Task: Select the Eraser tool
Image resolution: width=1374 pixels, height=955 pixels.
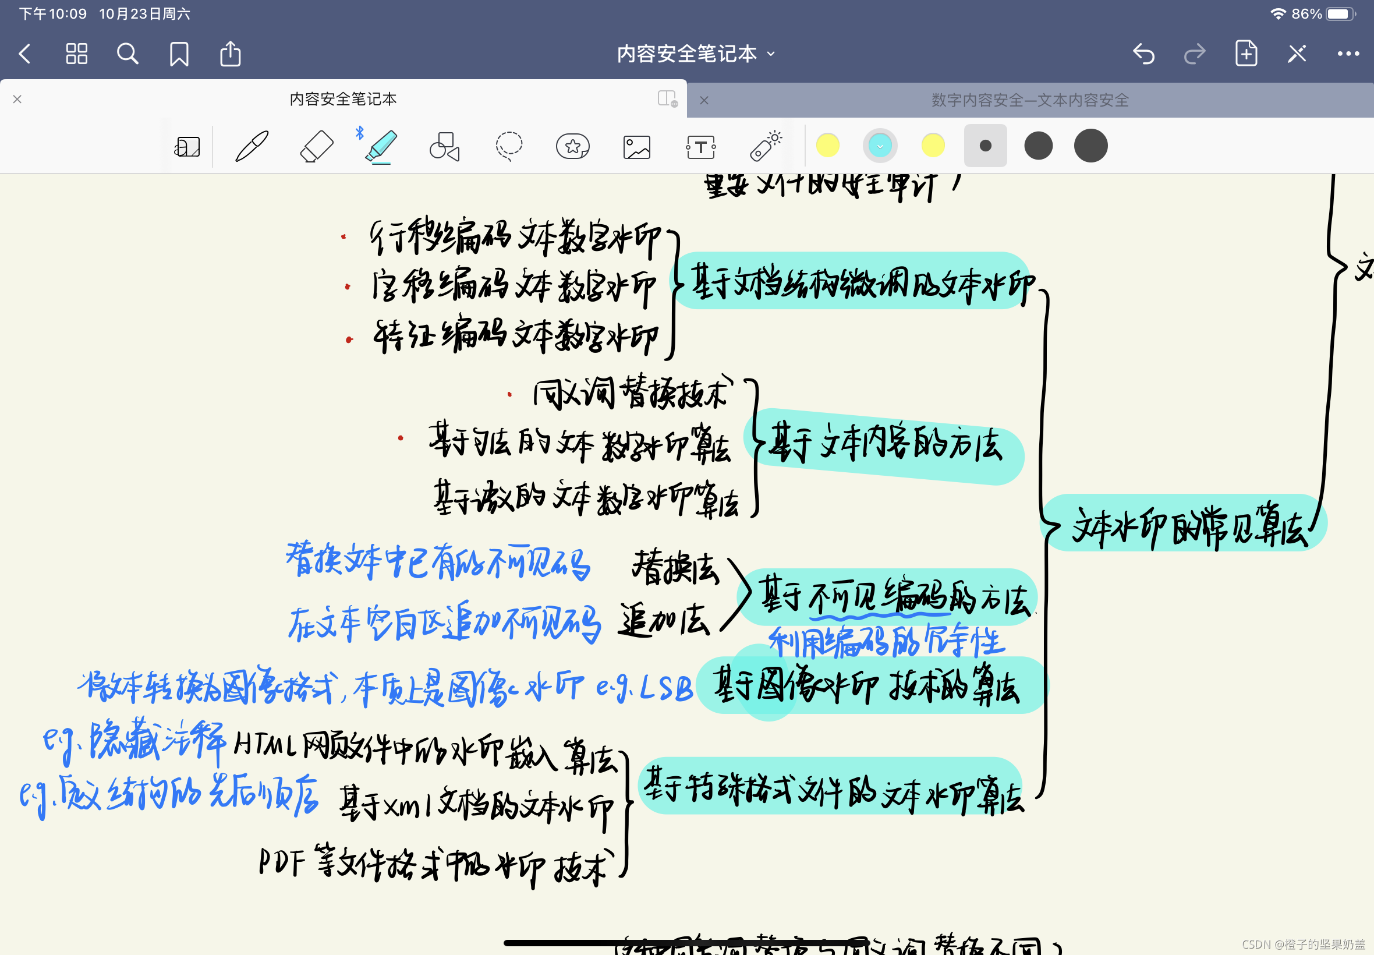Action: (316, 146)
